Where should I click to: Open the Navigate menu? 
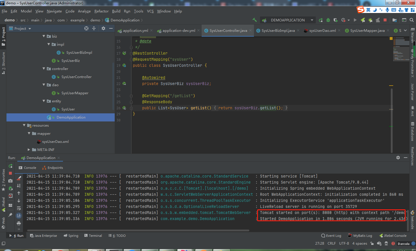tap(54, 11)
